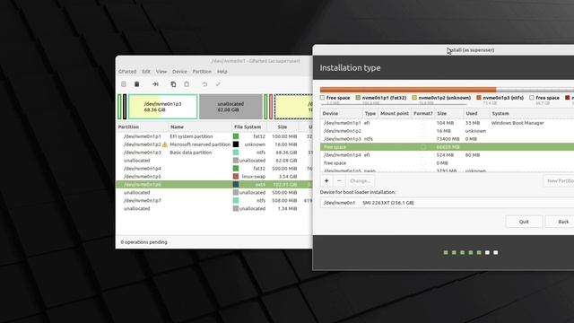Select the narrow black partition block in the disk map

[x=125, y=107]
